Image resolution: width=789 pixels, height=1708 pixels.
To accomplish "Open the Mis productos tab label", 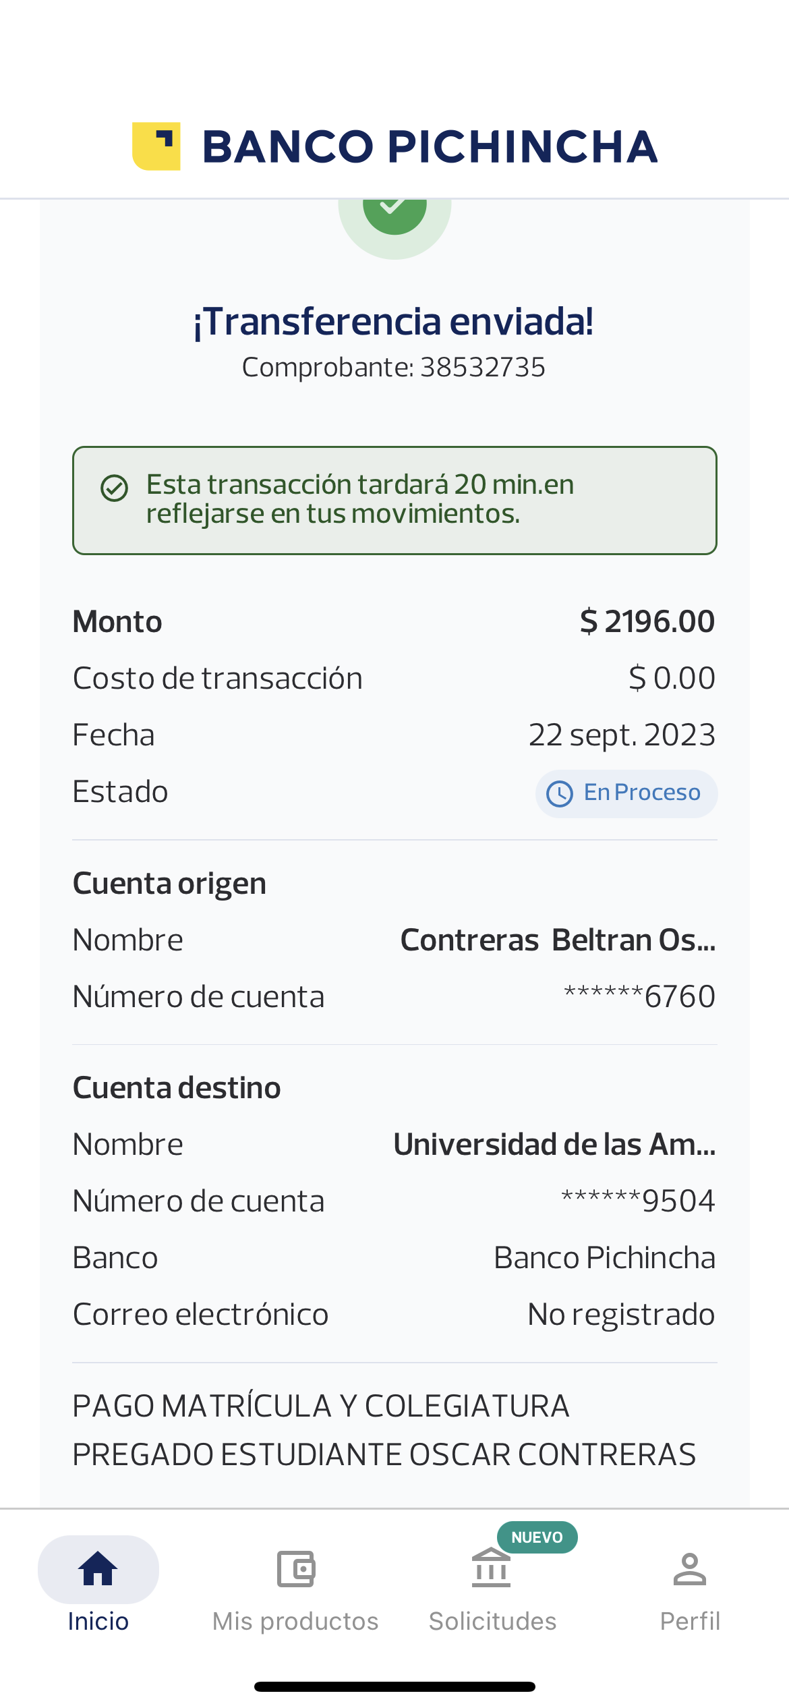I will [295, 1621].
